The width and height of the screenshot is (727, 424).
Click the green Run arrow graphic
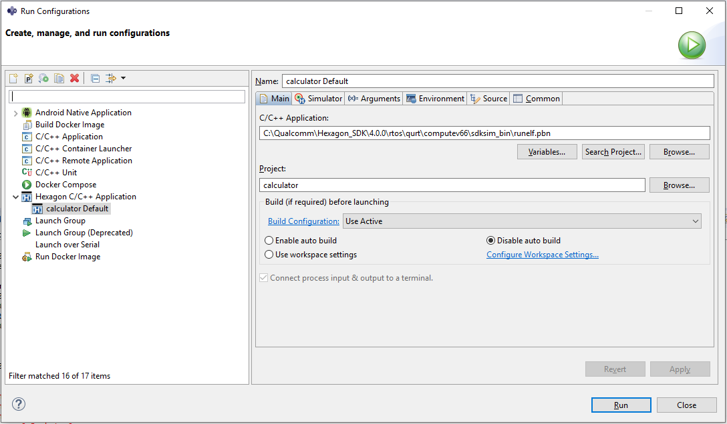point(692,45)
